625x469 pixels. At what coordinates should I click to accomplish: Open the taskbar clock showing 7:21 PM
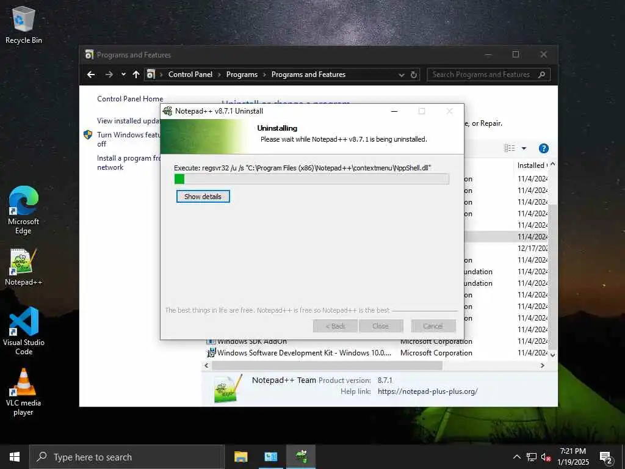(573, 457)
